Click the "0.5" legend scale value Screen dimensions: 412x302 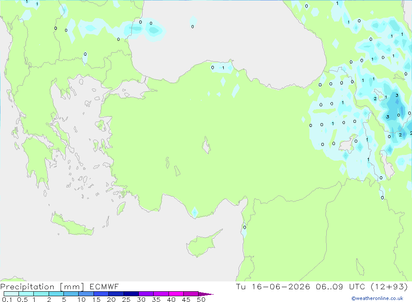tap(22, 300)
